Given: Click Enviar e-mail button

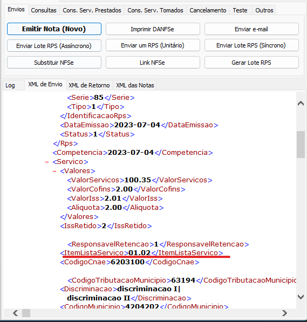Looking at the screenshot, I should tap(251, 29).
